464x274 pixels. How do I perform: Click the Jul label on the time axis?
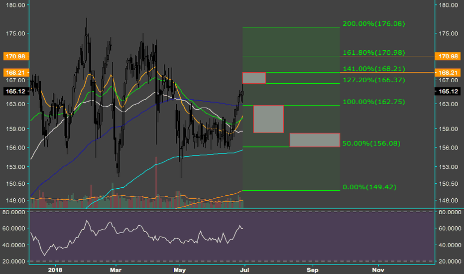[x=244, y=270]
